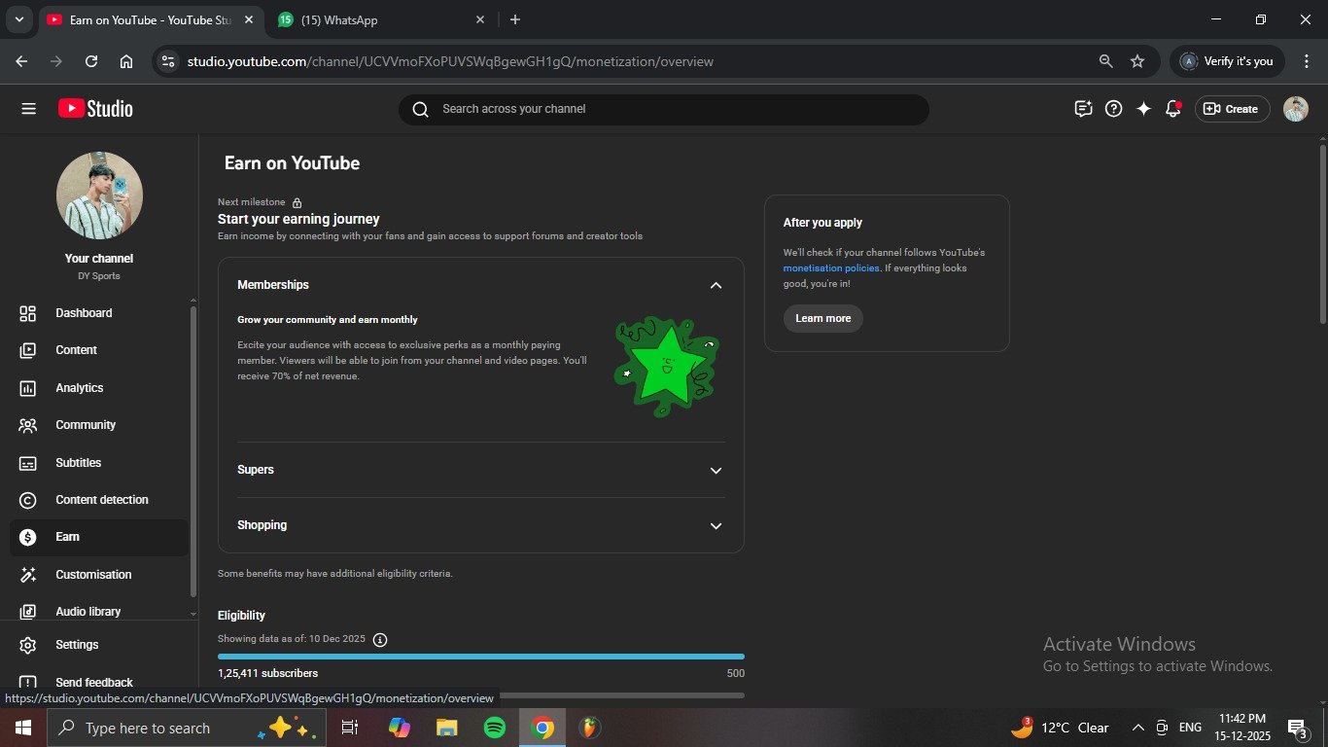This screenshot has height=747, width=1328.
Task: Launch Spotify from the taskbar
Action: pos(495,728)
